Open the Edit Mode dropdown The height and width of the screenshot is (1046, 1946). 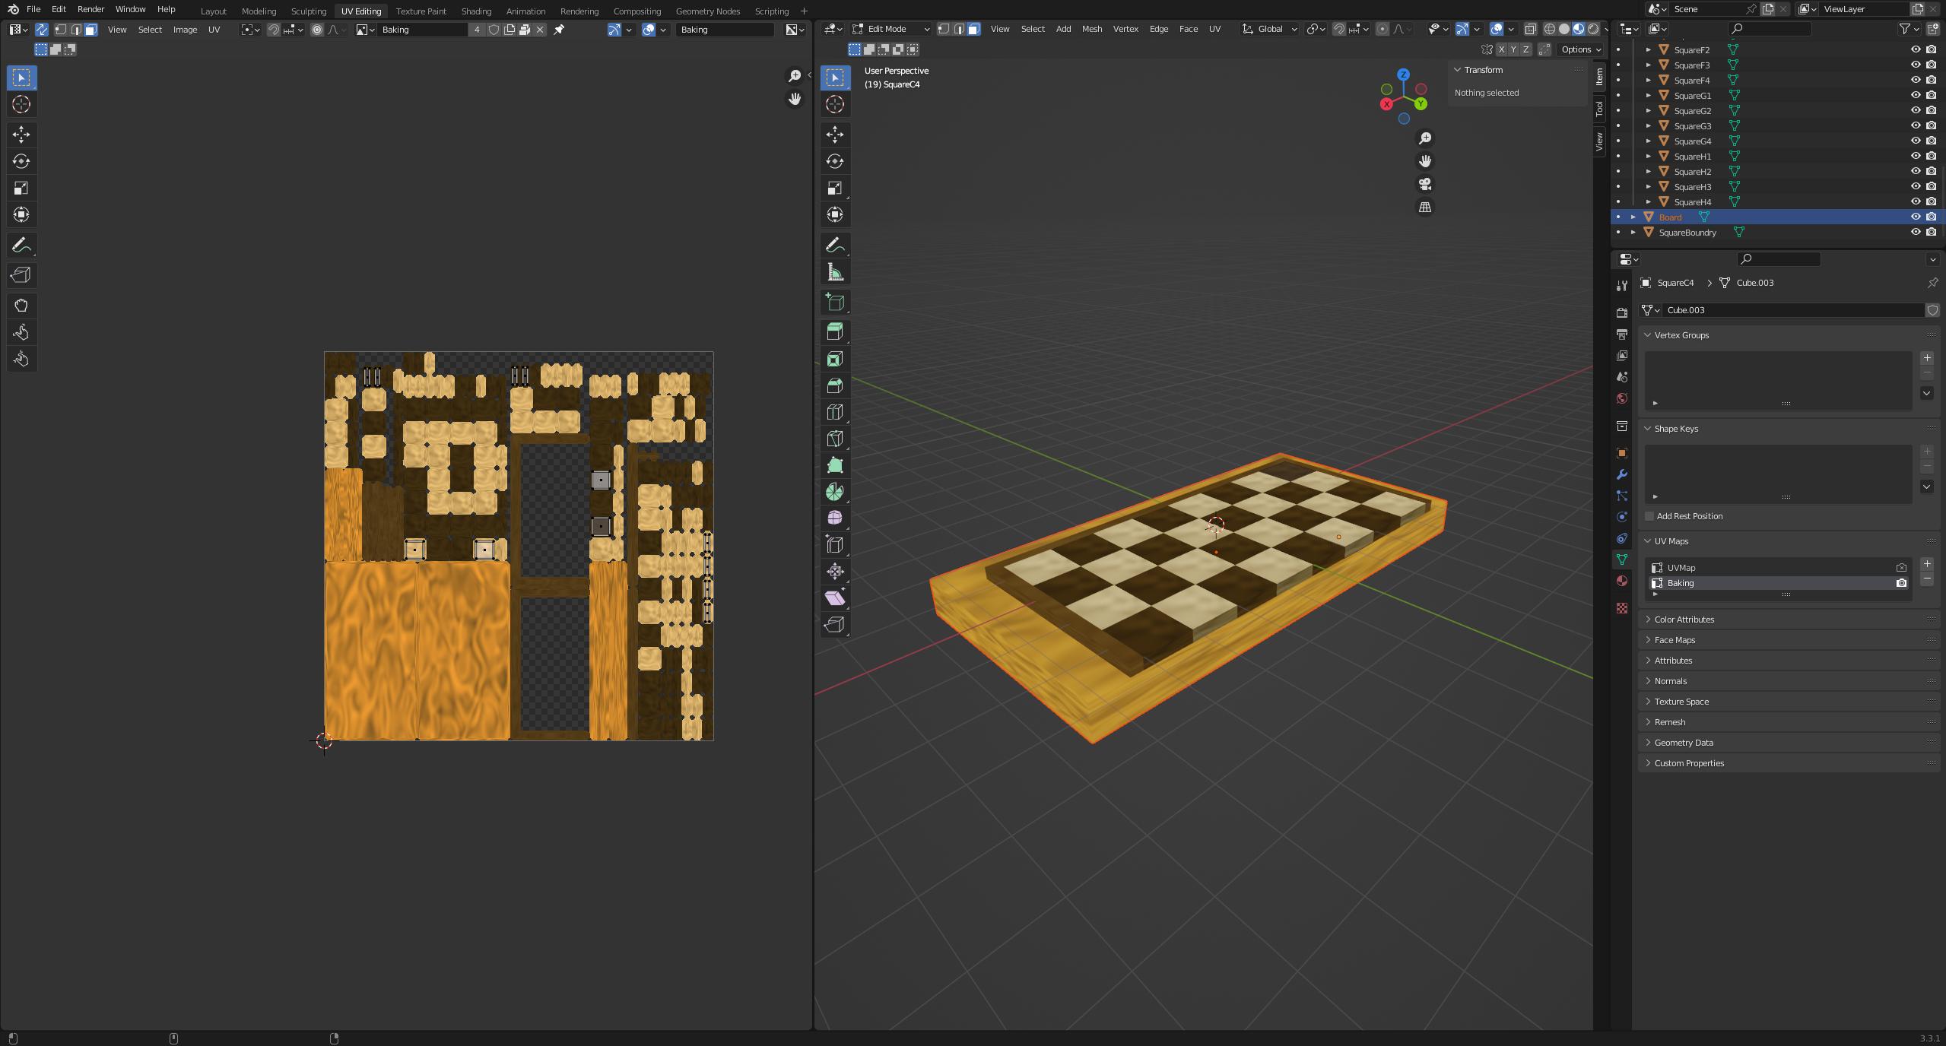[890, 29]
